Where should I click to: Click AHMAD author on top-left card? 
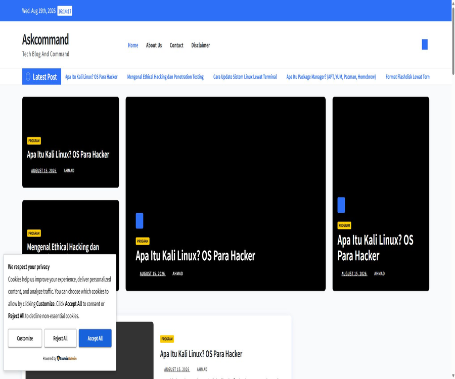[69, 170]
